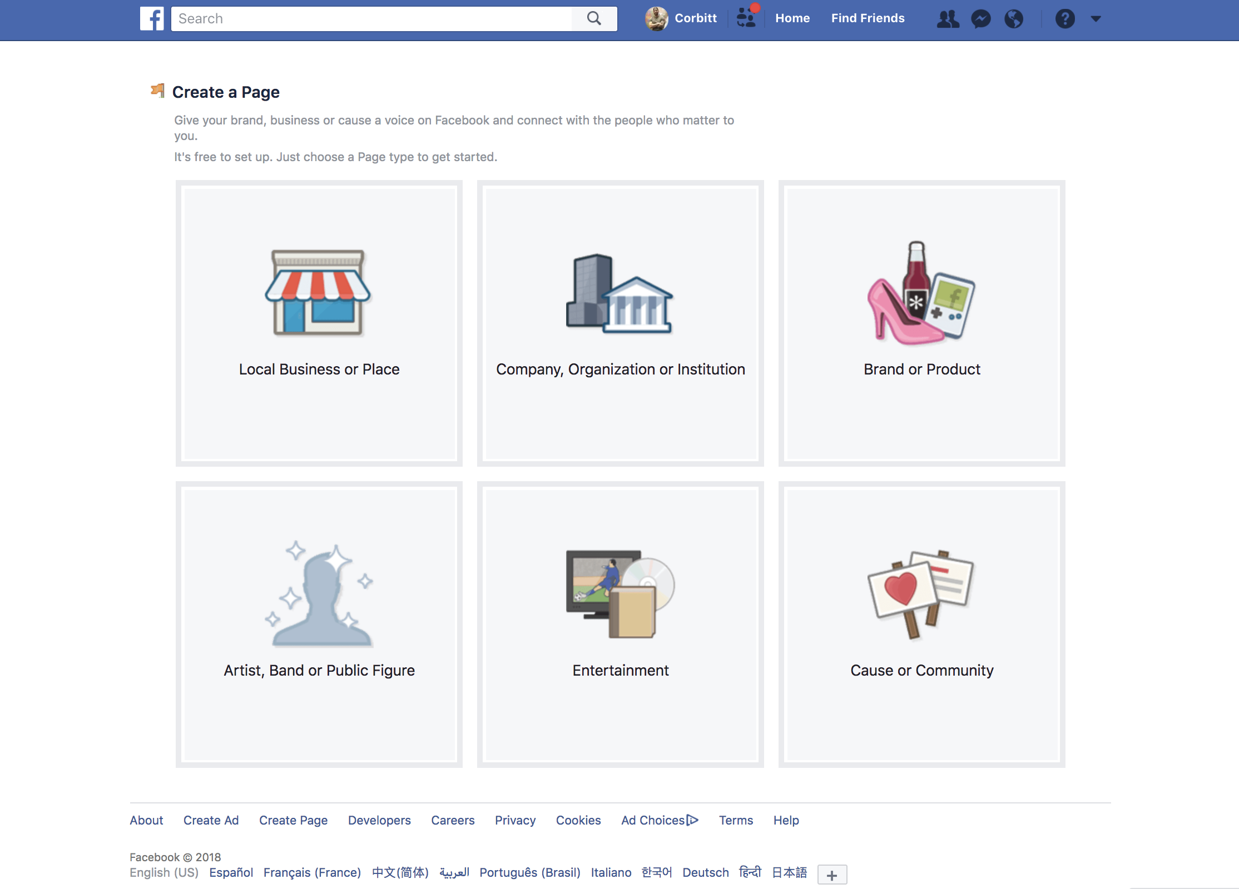Screen dimensions: 1239x889
Task: Open the Ad Choices footer link
Action: click(x=653, y=820)
